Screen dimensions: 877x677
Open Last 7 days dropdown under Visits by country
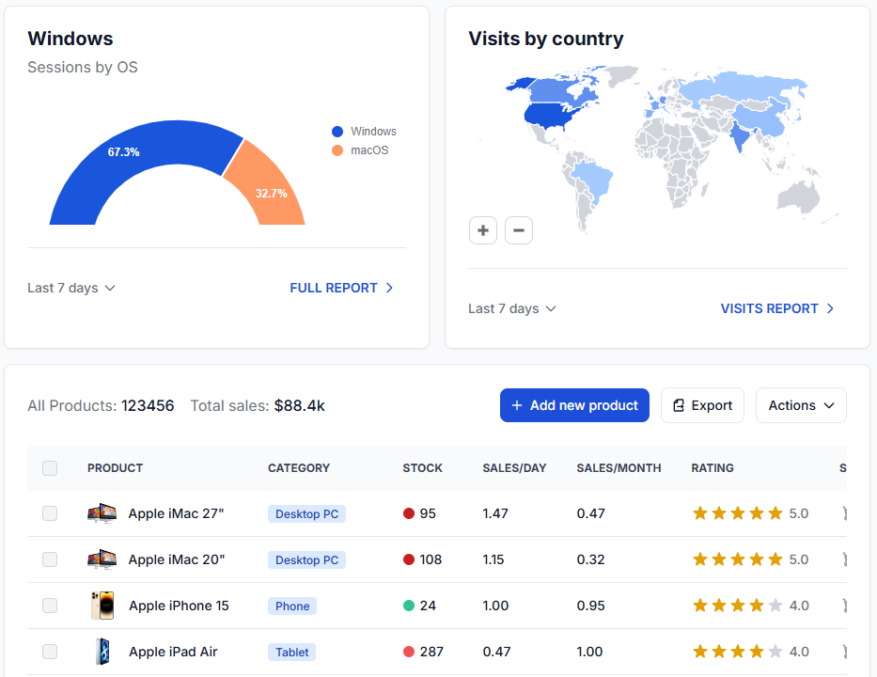coord(512,308)
